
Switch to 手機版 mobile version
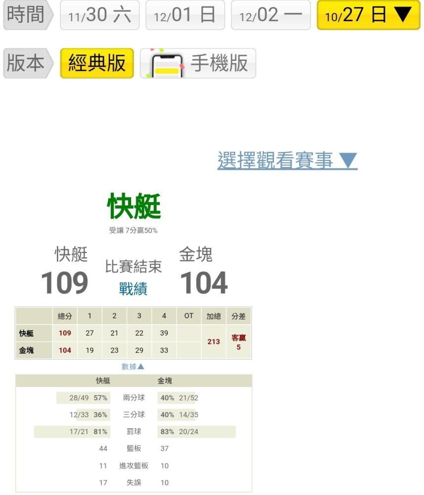(198, 63)
